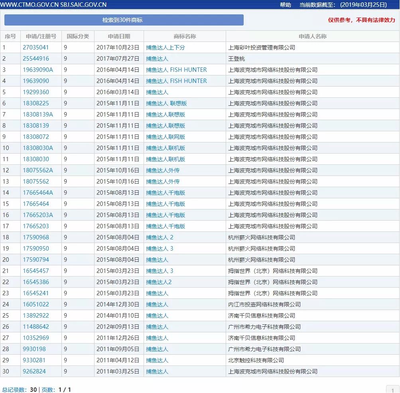
Task: Open registration number 9330281
Action: [x=34, y=360]
